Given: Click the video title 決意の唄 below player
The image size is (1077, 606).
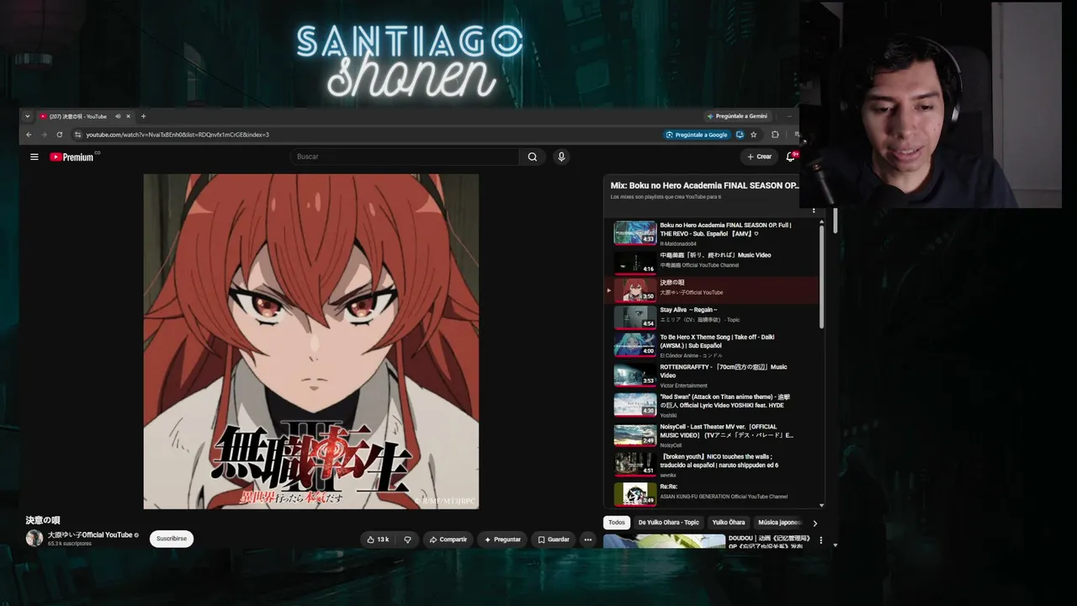Looking at the screenshot, I should [x=43, y=520].
